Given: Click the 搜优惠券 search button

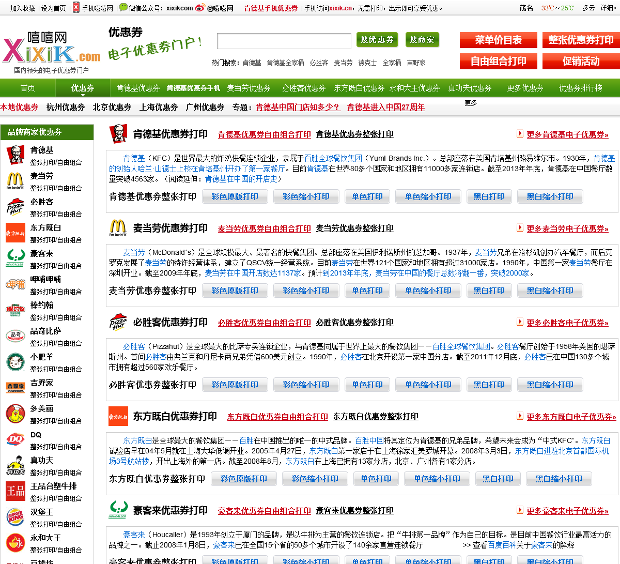Looking at the screenshot, I should (377, 40).
